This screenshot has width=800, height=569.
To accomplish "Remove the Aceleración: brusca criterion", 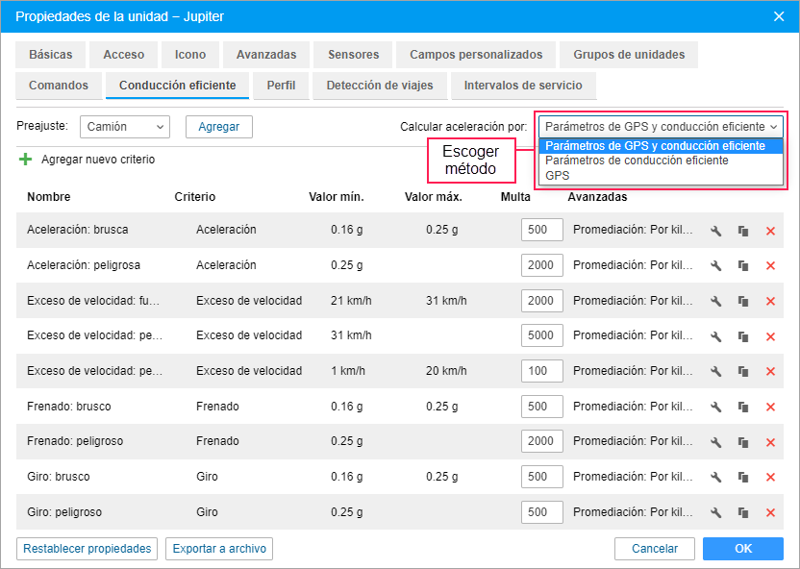I will click(x=770, y=231).
